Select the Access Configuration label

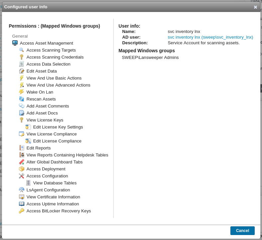click(47, 176)
